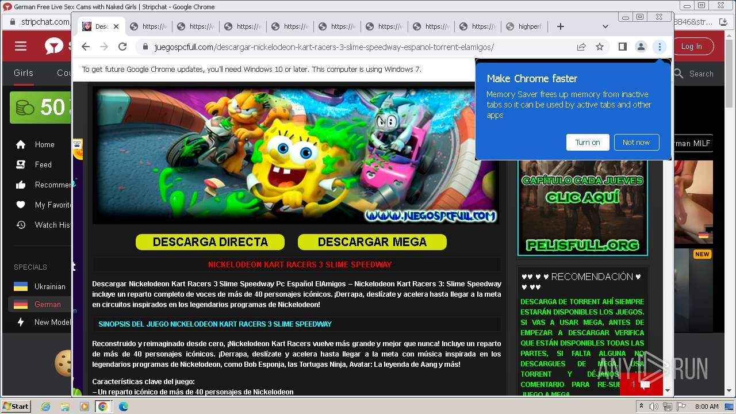
Task: Click the address bar URL field
Action: [324, 47]
